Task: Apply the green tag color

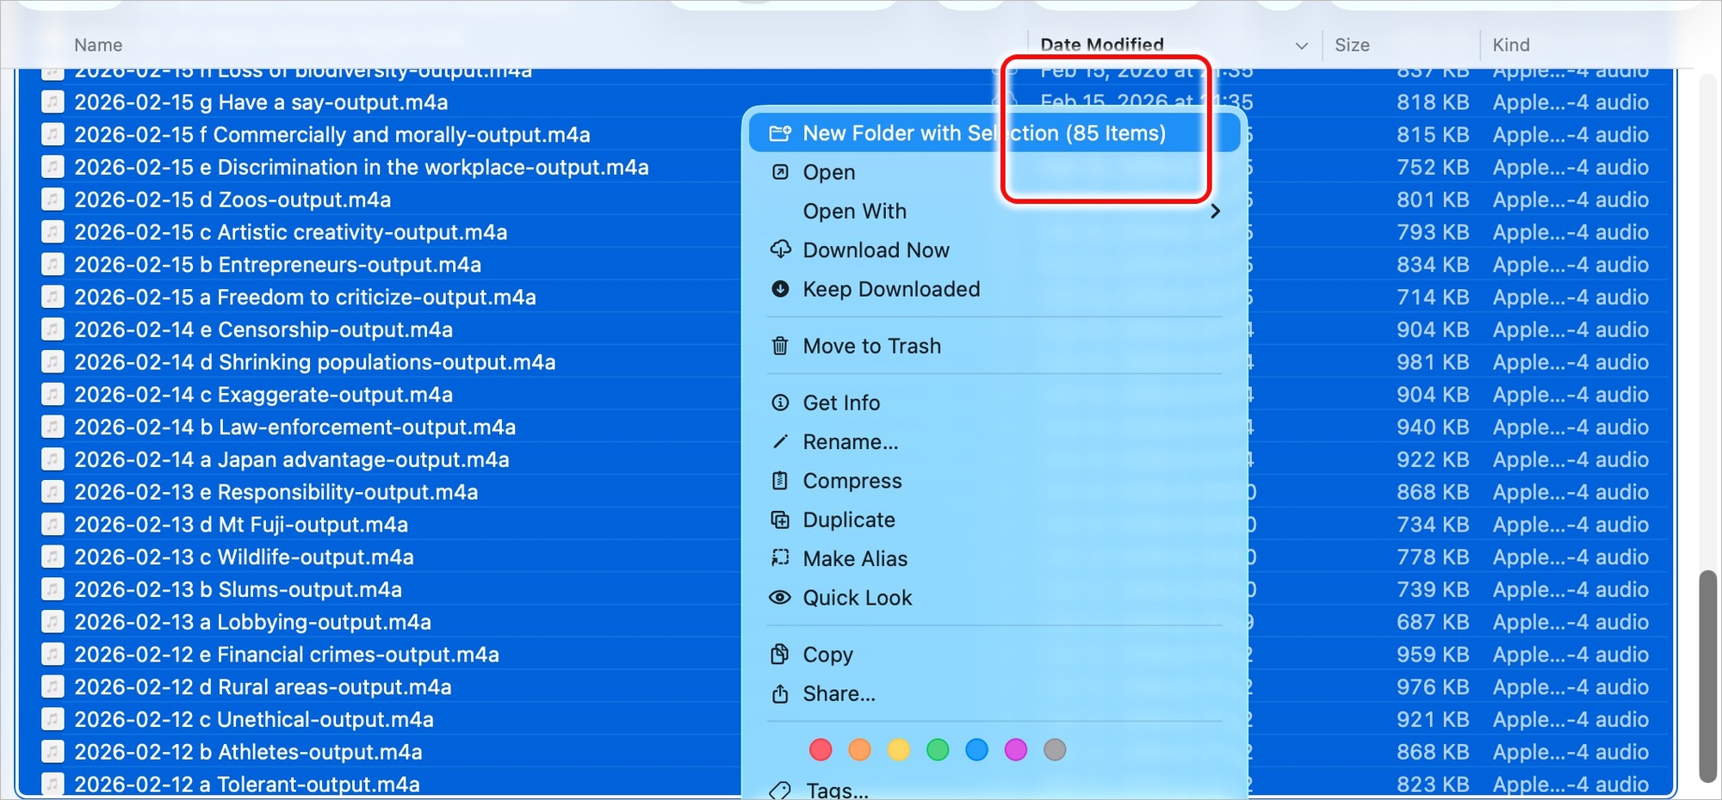Action: [938, 750]
